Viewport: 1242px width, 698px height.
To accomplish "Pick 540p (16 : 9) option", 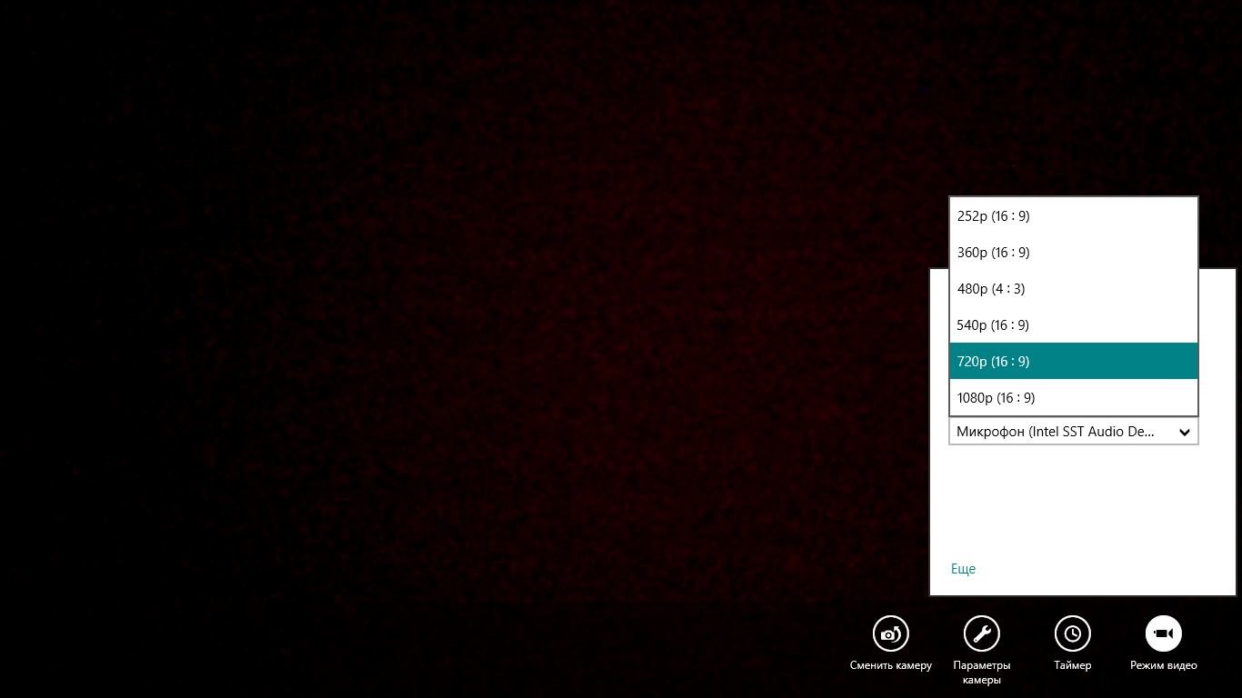I will 1074,325.
